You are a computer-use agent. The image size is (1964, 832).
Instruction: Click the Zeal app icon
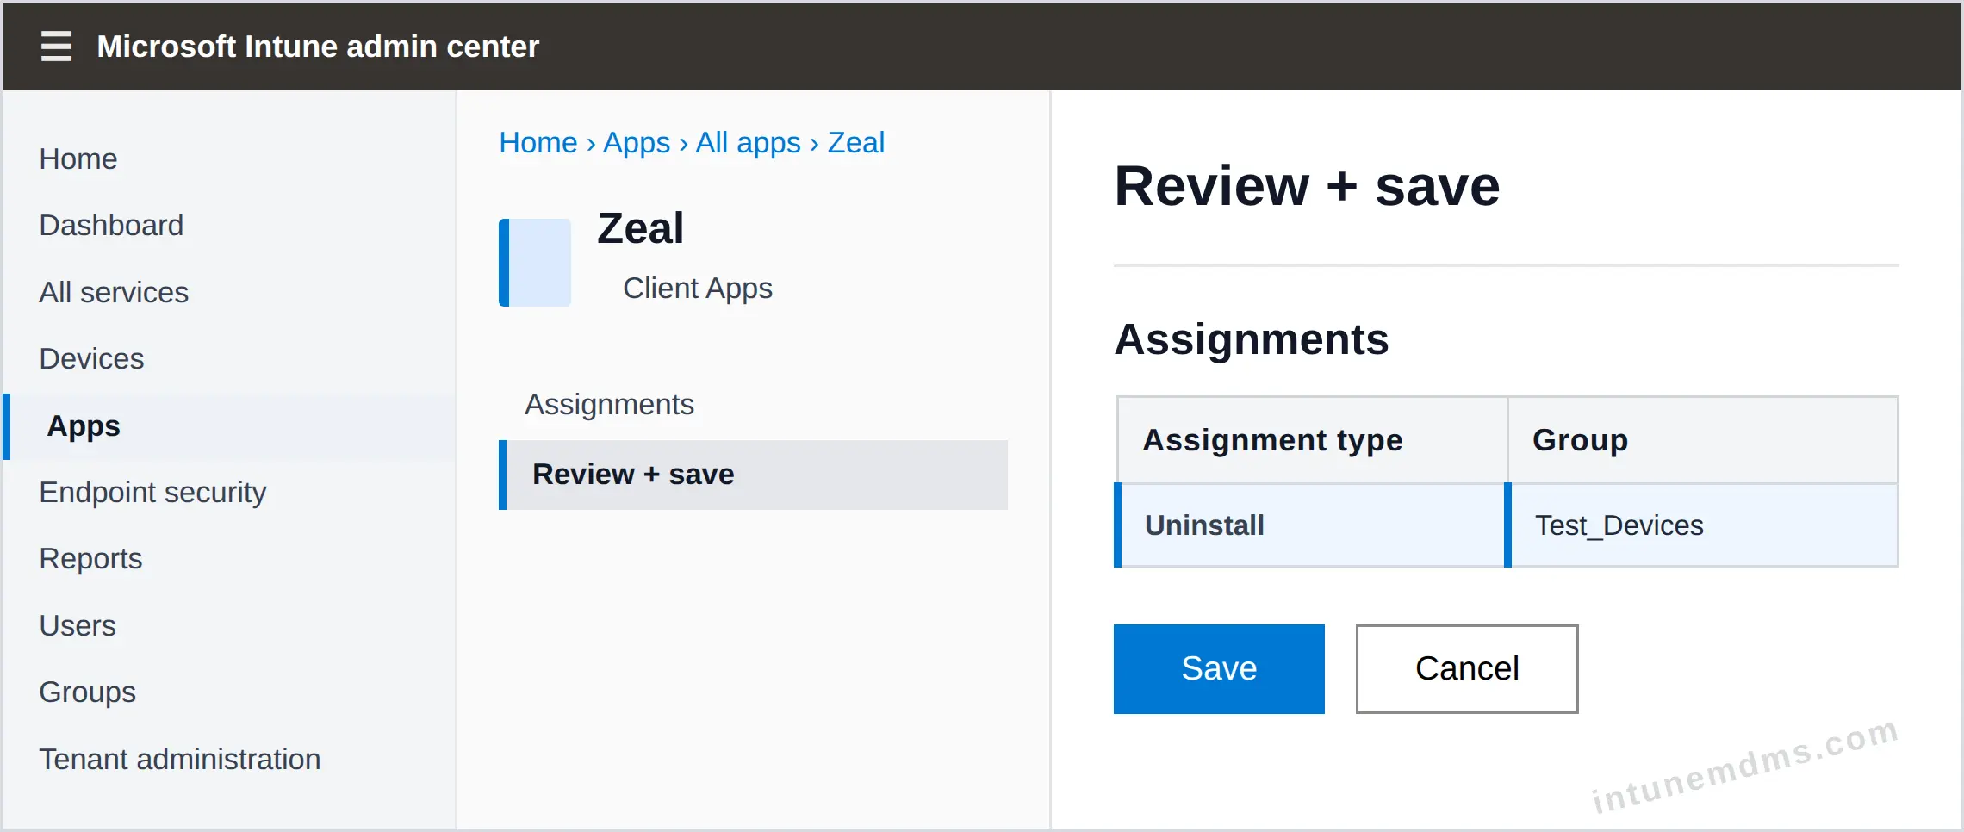(x=535, y=263)
